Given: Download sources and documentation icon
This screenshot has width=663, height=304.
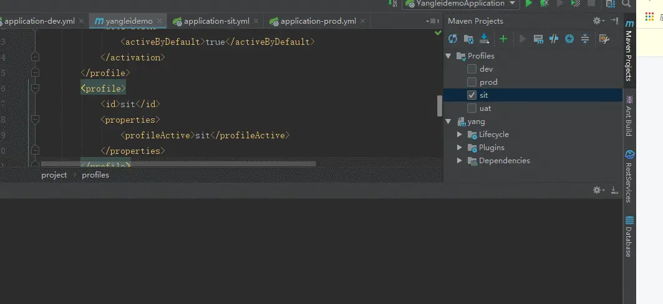Looking at the screenshot, I should [485, 39].
